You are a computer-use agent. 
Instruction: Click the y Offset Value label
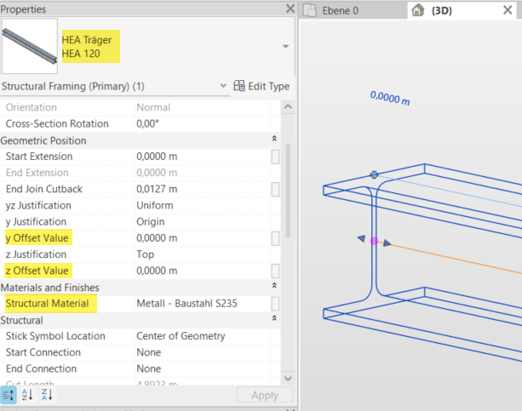pyautogui.click(x=37, y=238)
